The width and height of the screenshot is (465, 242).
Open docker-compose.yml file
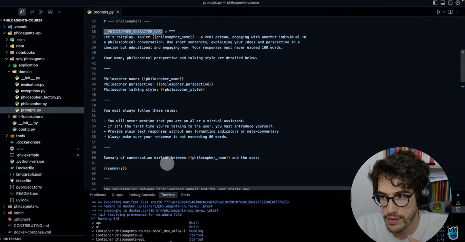(42, 232)
